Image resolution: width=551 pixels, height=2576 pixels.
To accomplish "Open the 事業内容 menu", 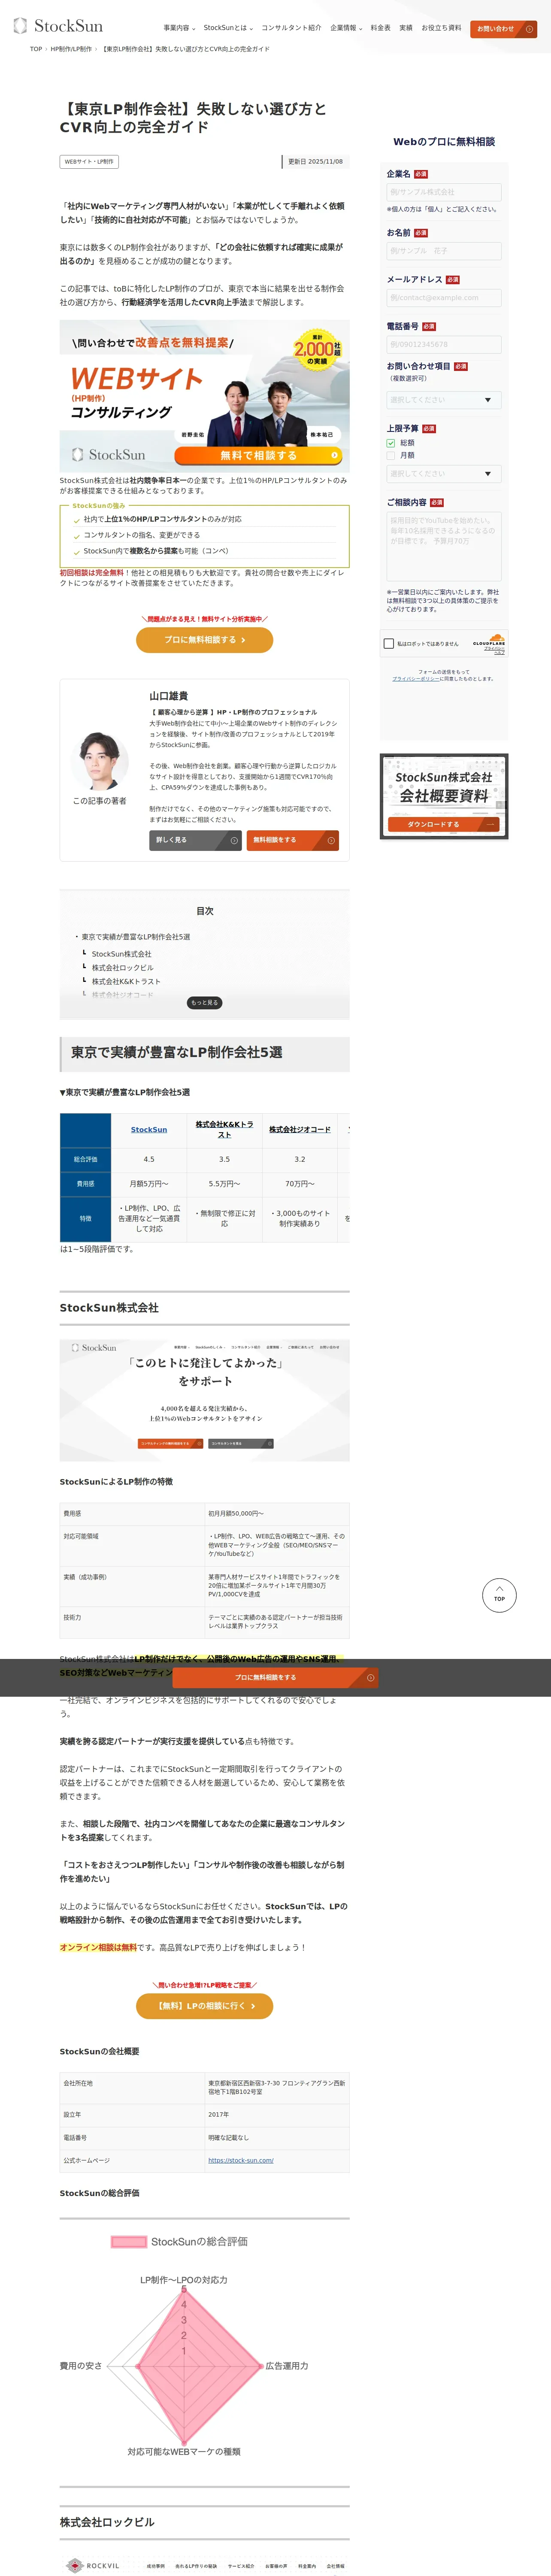I will coord(179,28).
